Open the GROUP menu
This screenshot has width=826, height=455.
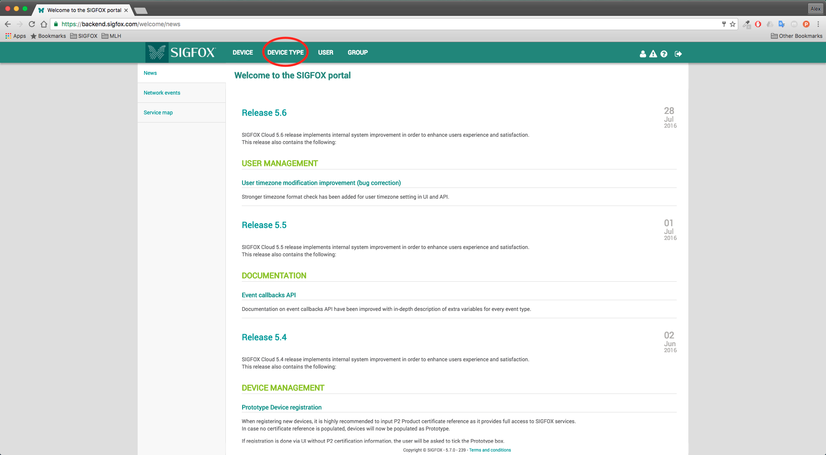[x=358, y=52]
